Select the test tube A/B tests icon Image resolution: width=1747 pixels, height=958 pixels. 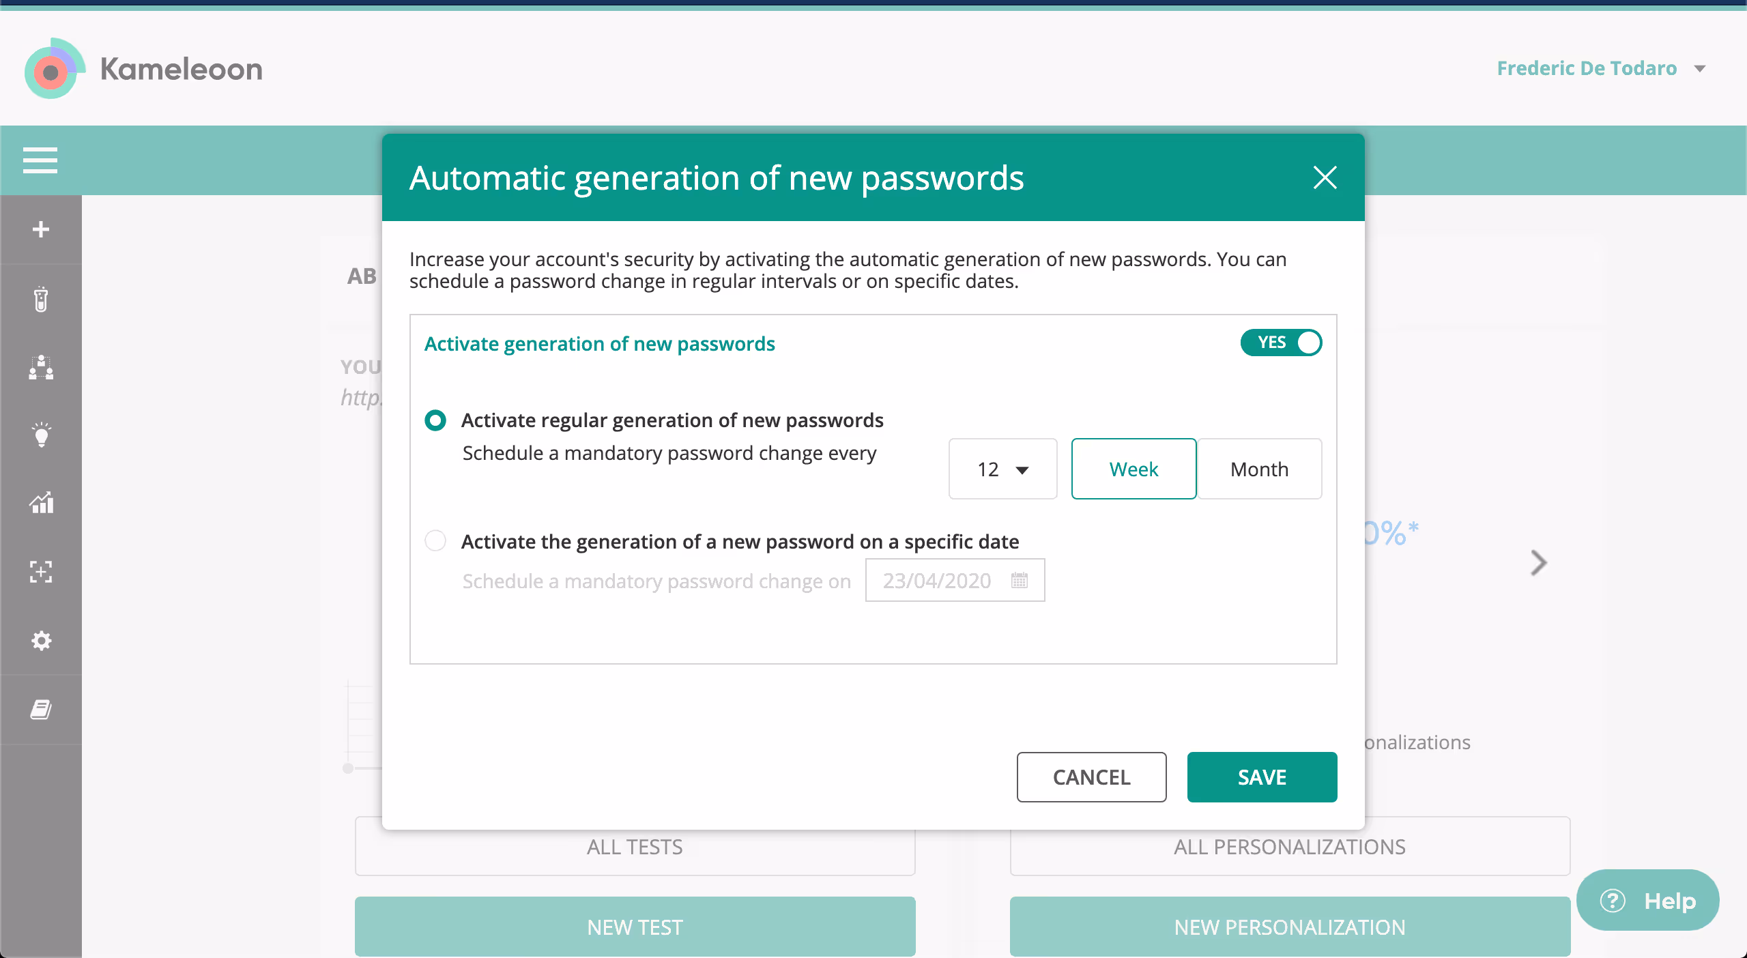[41, 299]
